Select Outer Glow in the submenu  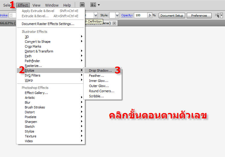(x=99, y=86)
